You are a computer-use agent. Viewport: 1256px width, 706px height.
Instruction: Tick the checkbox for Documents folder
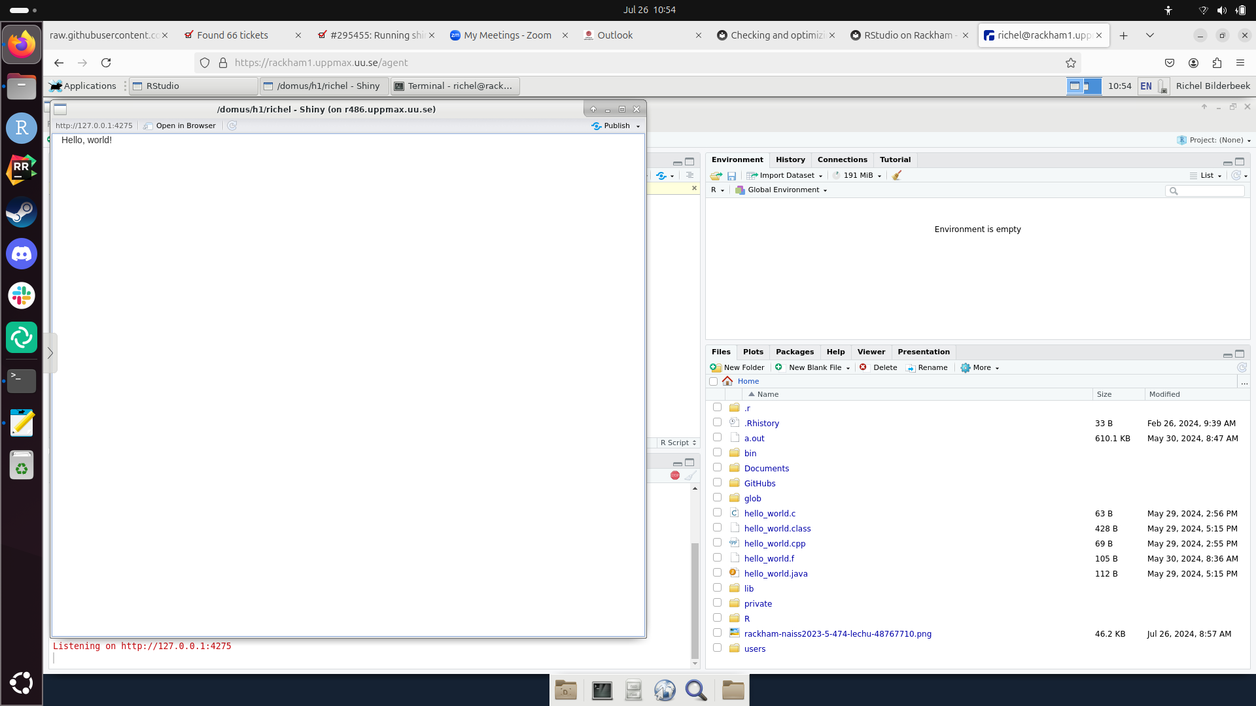pyautogui.click(x=717, y=467)
